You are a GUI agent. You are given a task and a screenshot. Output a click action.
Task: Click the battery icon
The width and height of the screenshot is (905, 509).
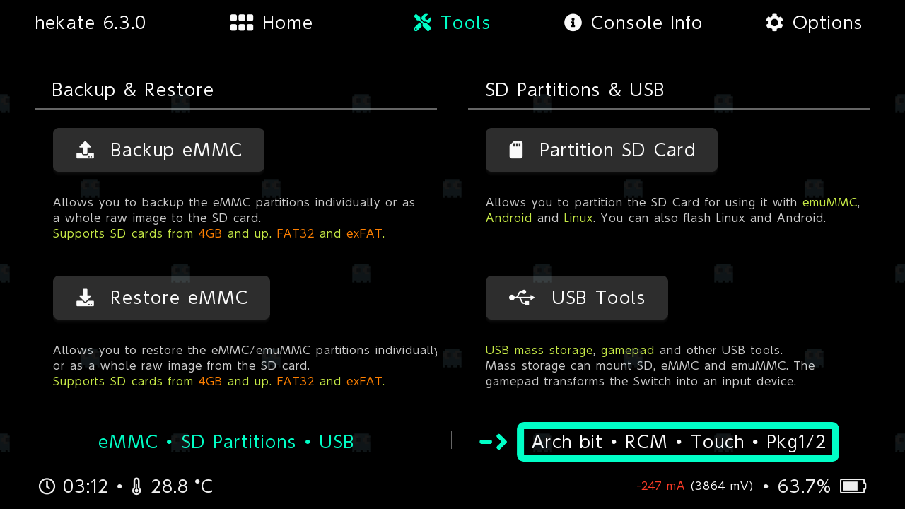point(853,486)
